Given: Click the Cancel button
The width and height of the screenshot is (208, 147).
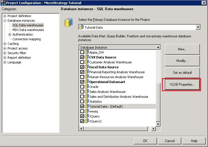Looking at the screenshot, I should (169, 141).
